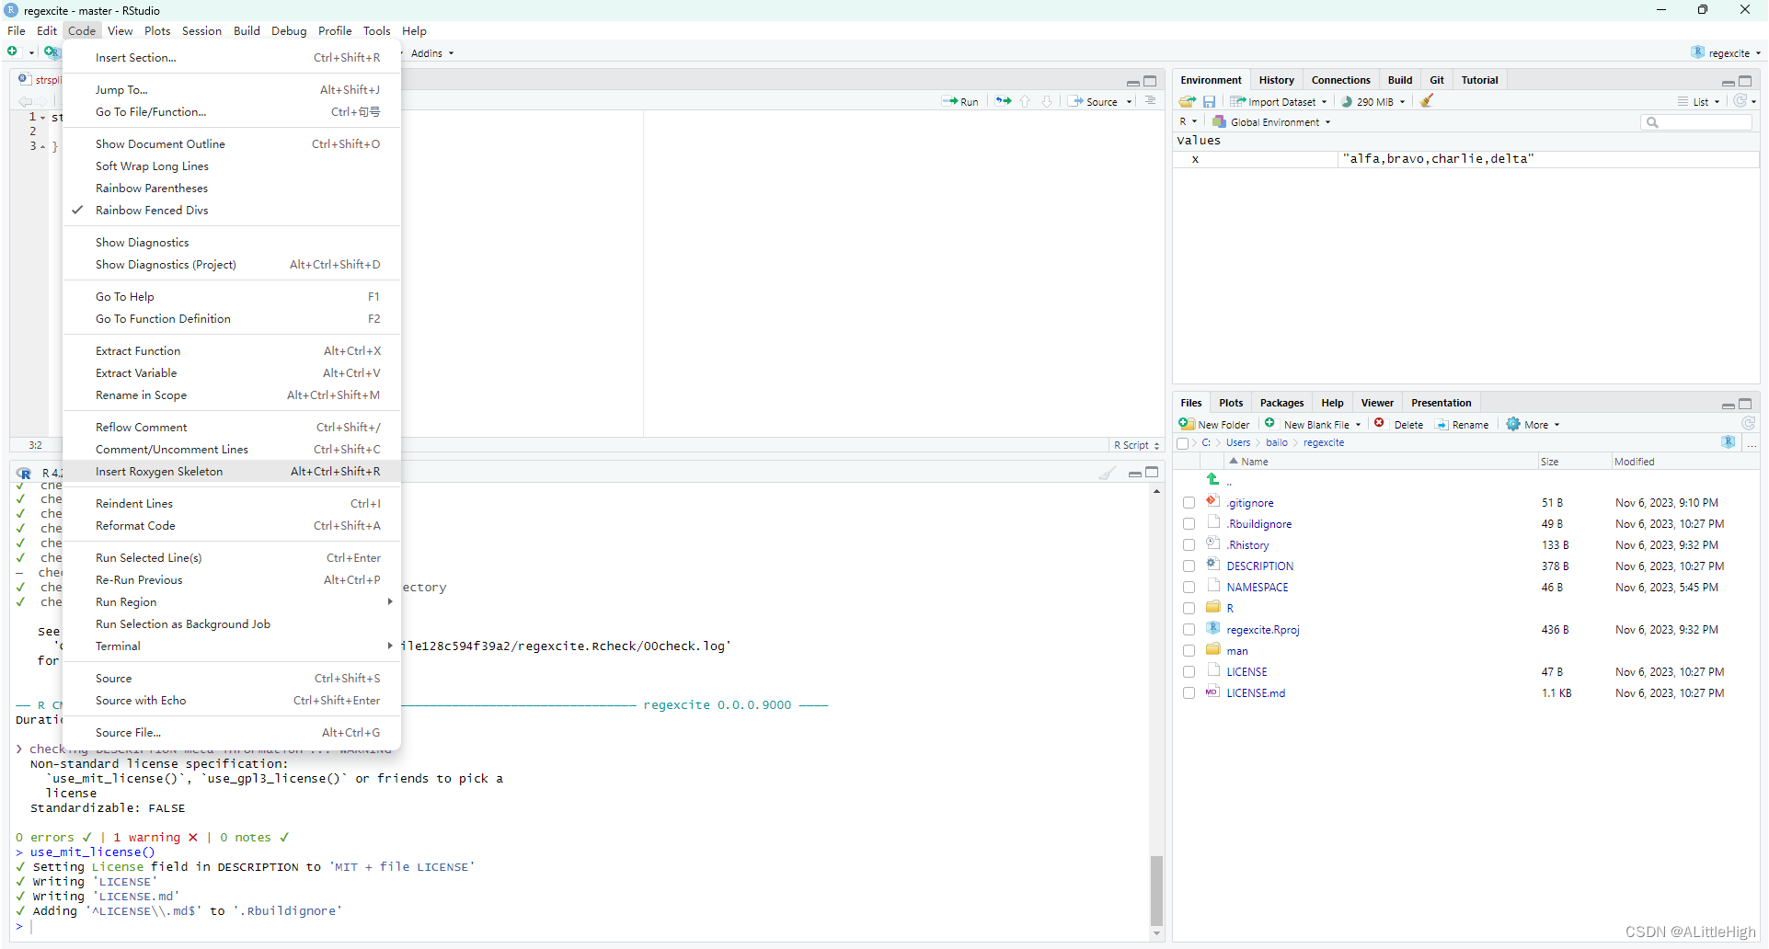The width and height of the screenshot is (1769, 949).
Task: Sort files by Modified column header
Action: 1634,462
